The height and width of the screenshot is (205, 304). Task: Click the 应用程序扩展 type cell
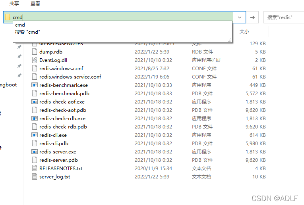[206, 60]
